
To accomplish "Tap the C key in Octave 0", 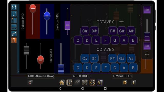I will click(x=78, y=40).
